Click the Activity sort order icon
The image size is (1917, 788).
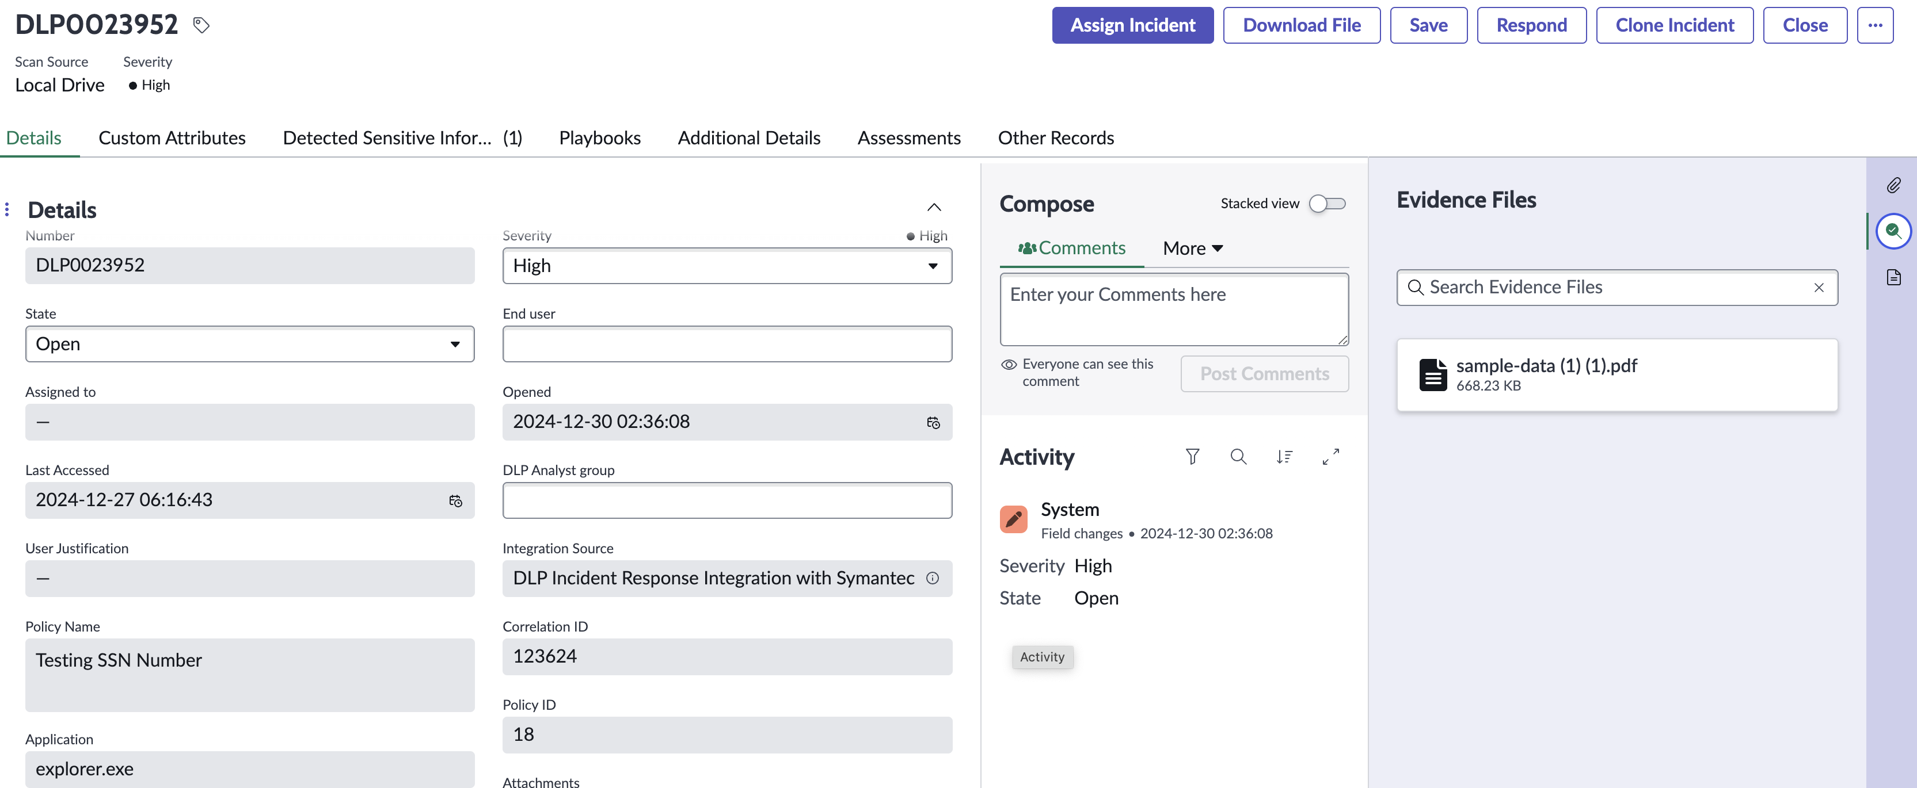click(x=1284, y=457)
